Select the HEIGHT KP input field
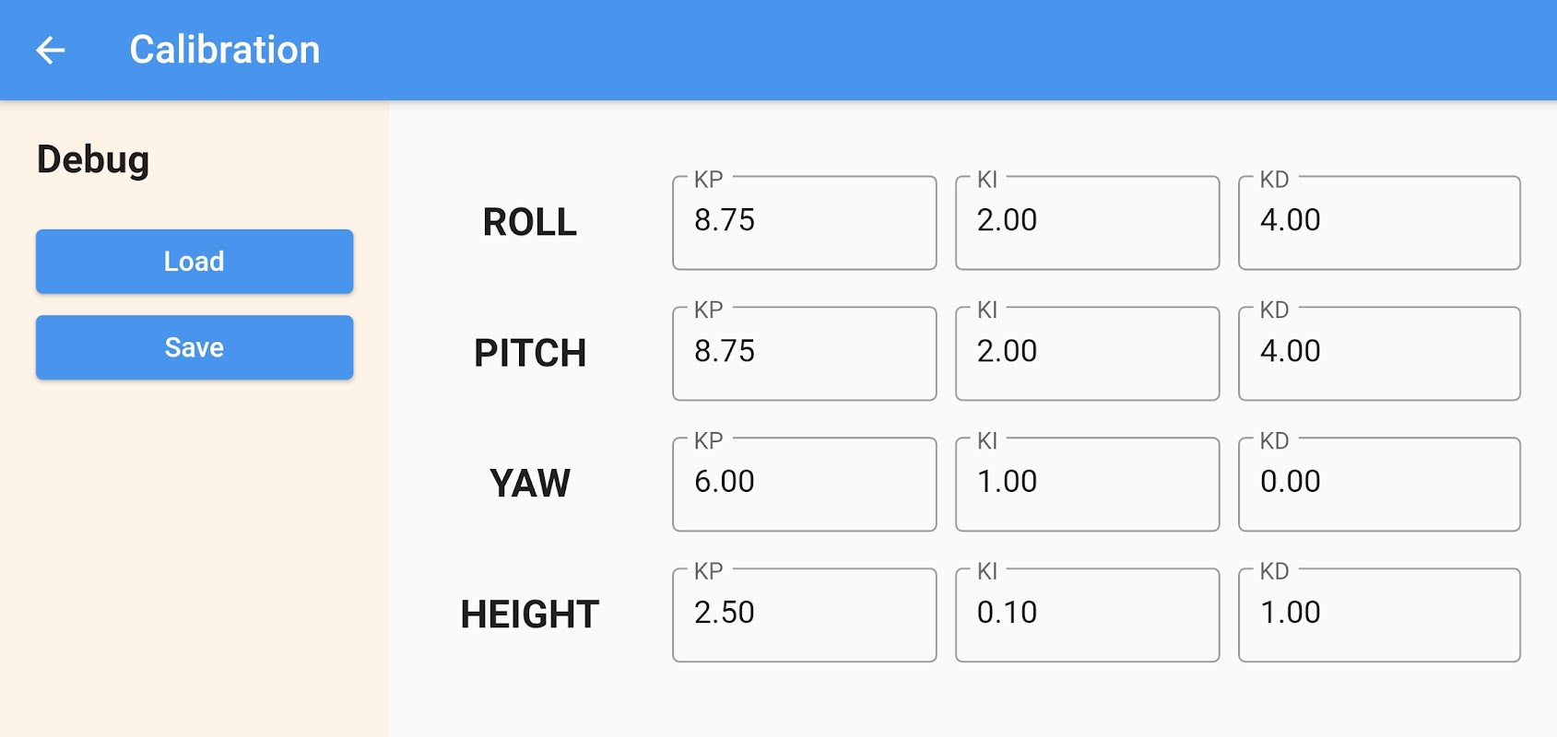This screenshot has height=737, width=1557. pyautogui.click(x=804, y=615)
